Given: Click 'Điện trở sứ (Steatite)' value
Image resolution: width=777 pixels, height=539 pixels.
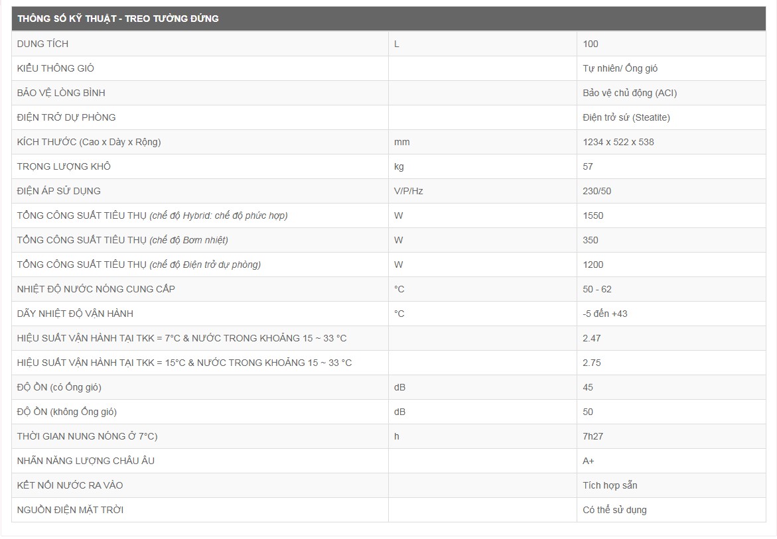Looking at the screenshot, I should (x=626, y=117).
